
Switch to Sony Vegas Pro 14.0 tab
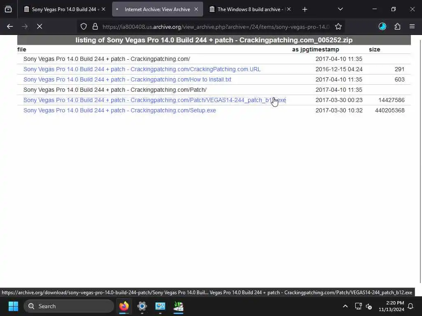[64, 9]
